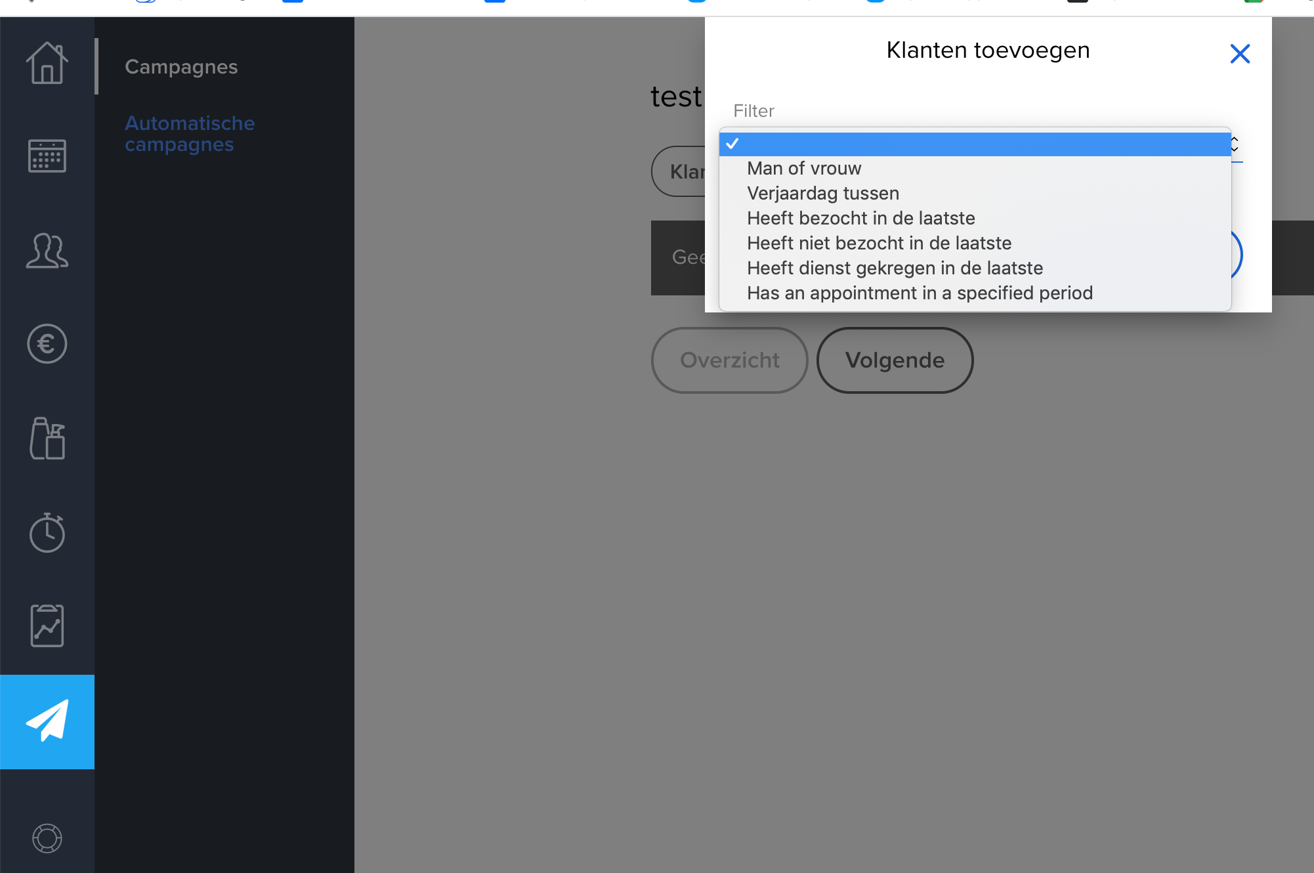This screenshot has height=873, width=1314.
Task: Choose 'Heeft dienst gekregen in de laatste'
Action: click(975, 268)
